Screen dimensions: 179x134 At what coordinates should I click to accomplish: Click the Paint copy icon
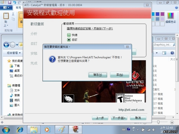[13, 19]
